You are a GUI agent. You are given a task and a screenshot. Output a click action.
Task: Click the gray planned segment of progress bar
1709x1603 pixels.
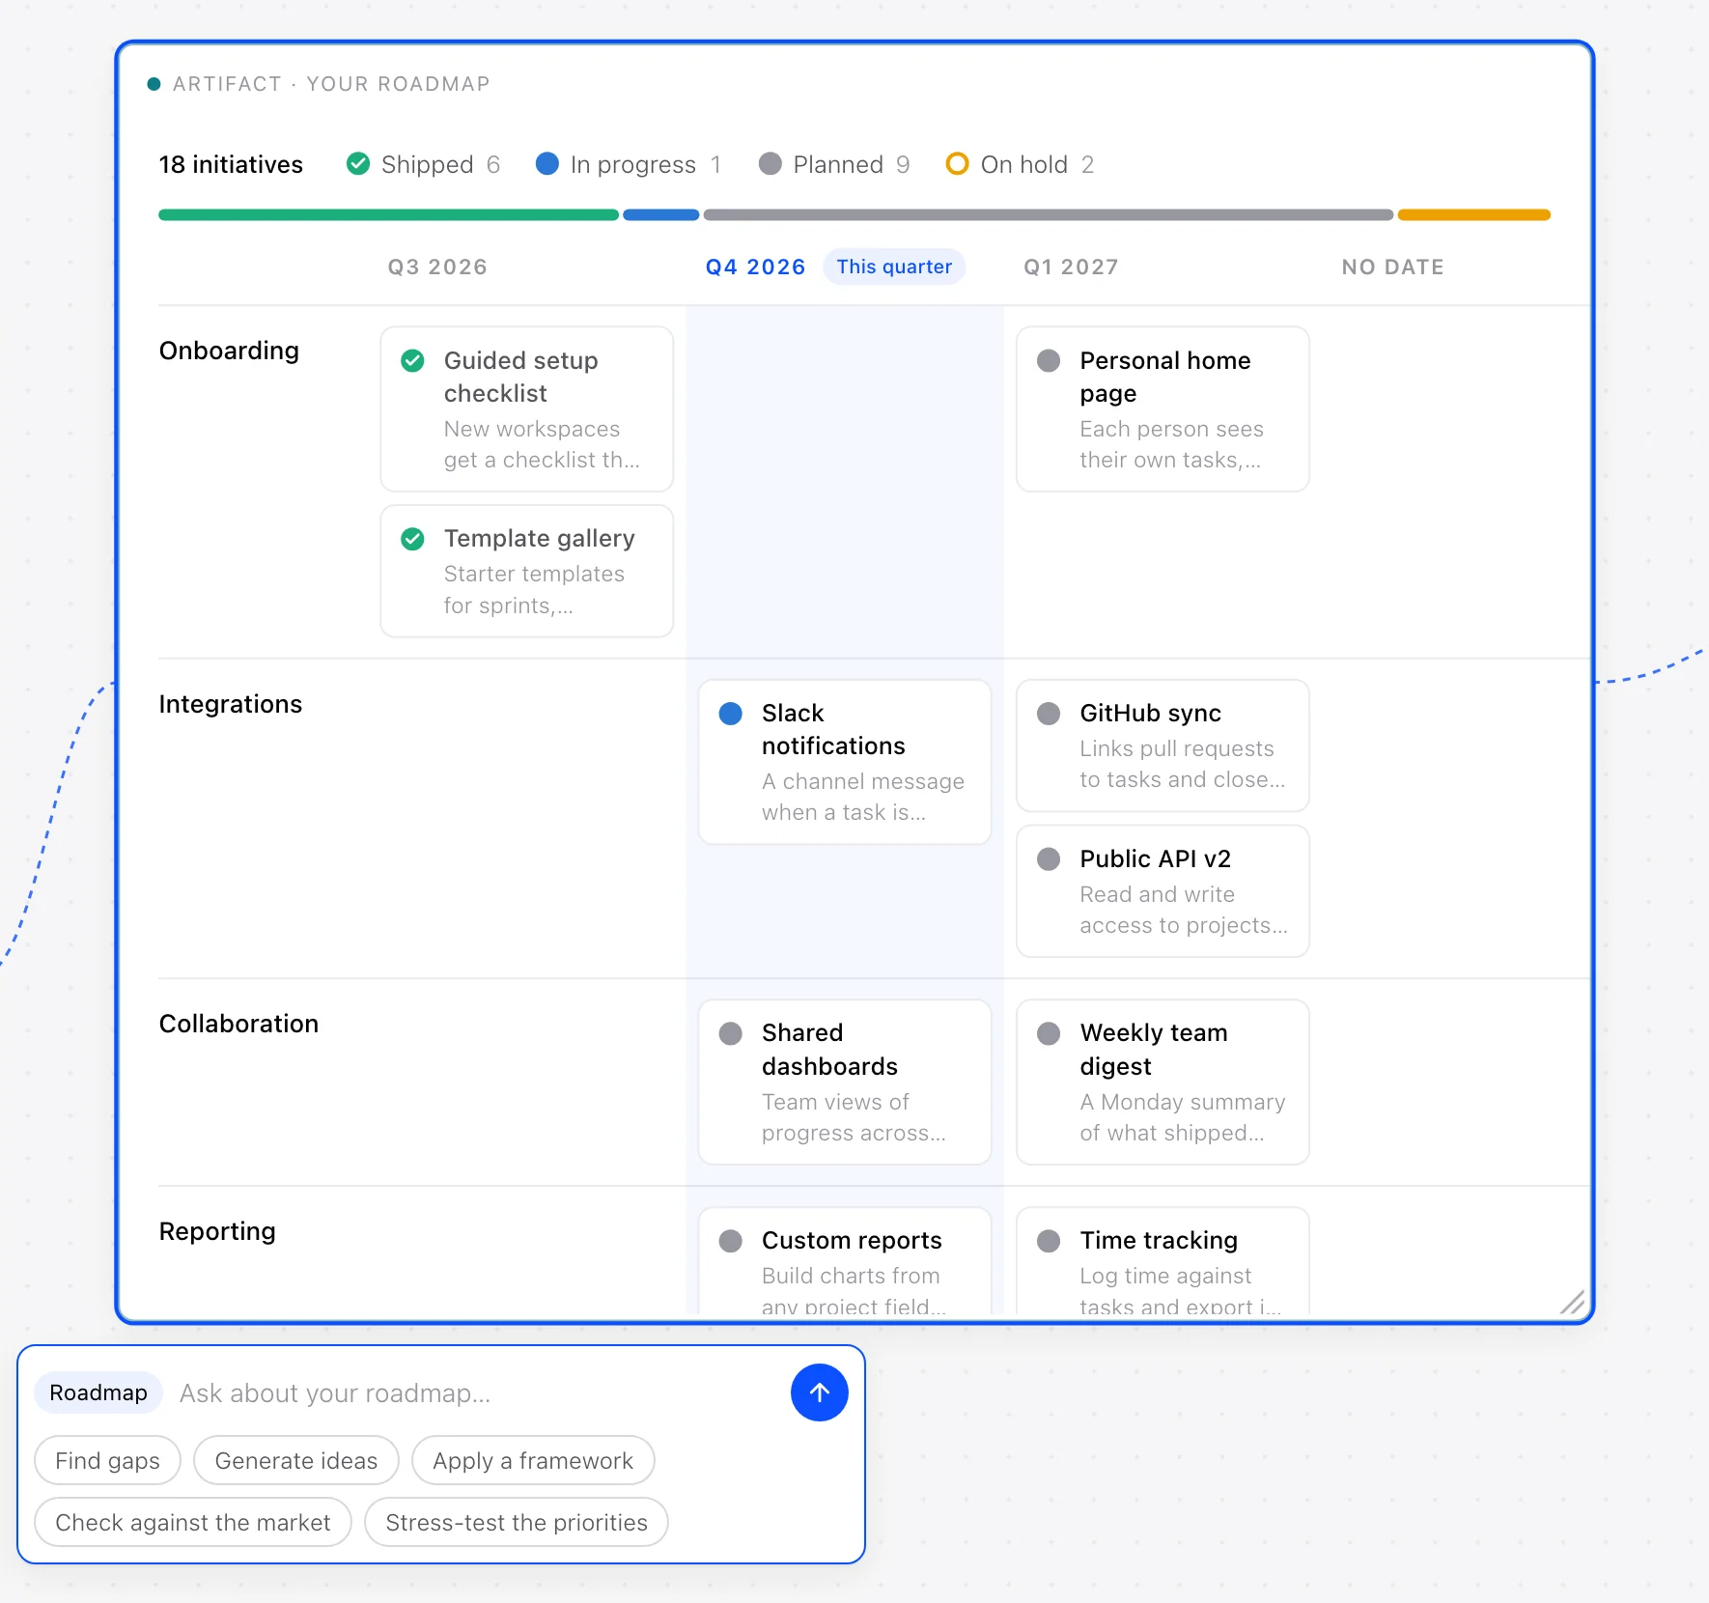(1048, 214)
